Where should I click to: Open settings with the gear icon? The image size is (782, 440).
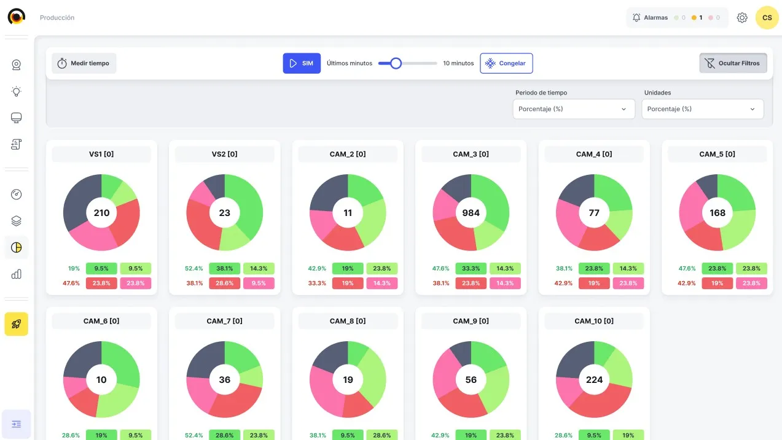tap(742, 18)
